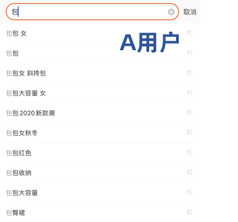Fill search with 包包女 斜挎包 arrow
The image size is (238, 222).
(190, 73)
